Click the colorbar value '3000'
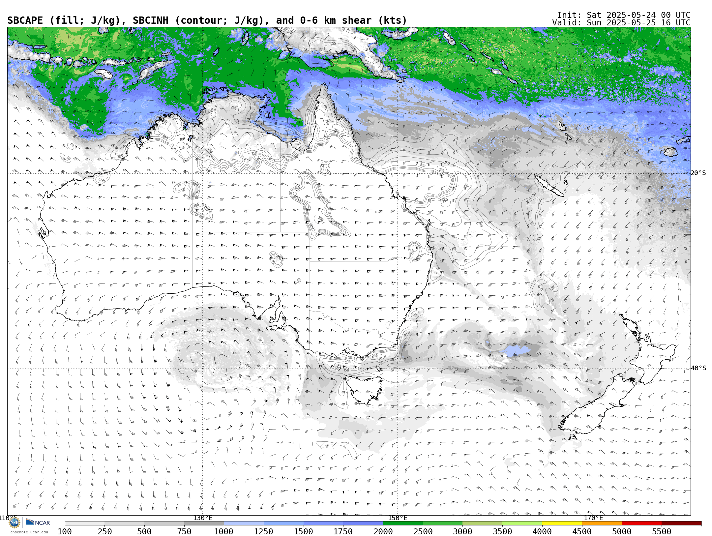 pyautogui.click(x=462, y=531)
